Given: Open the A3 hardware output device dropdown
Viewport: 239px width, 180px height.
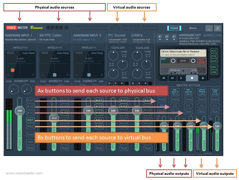Looking at the screenshot, I should coord(174,38).
